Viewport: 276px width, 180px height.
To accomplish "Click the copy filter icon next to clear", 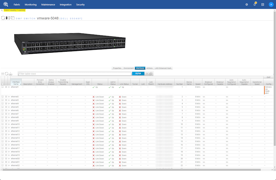I will (x=151, y=74).
